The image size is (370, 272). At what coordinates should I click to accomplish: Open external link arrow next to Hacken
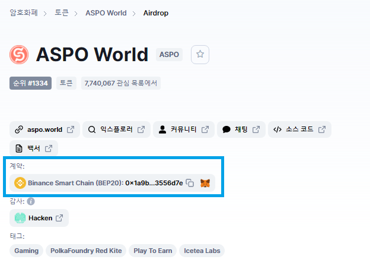(x=59, y=218)
